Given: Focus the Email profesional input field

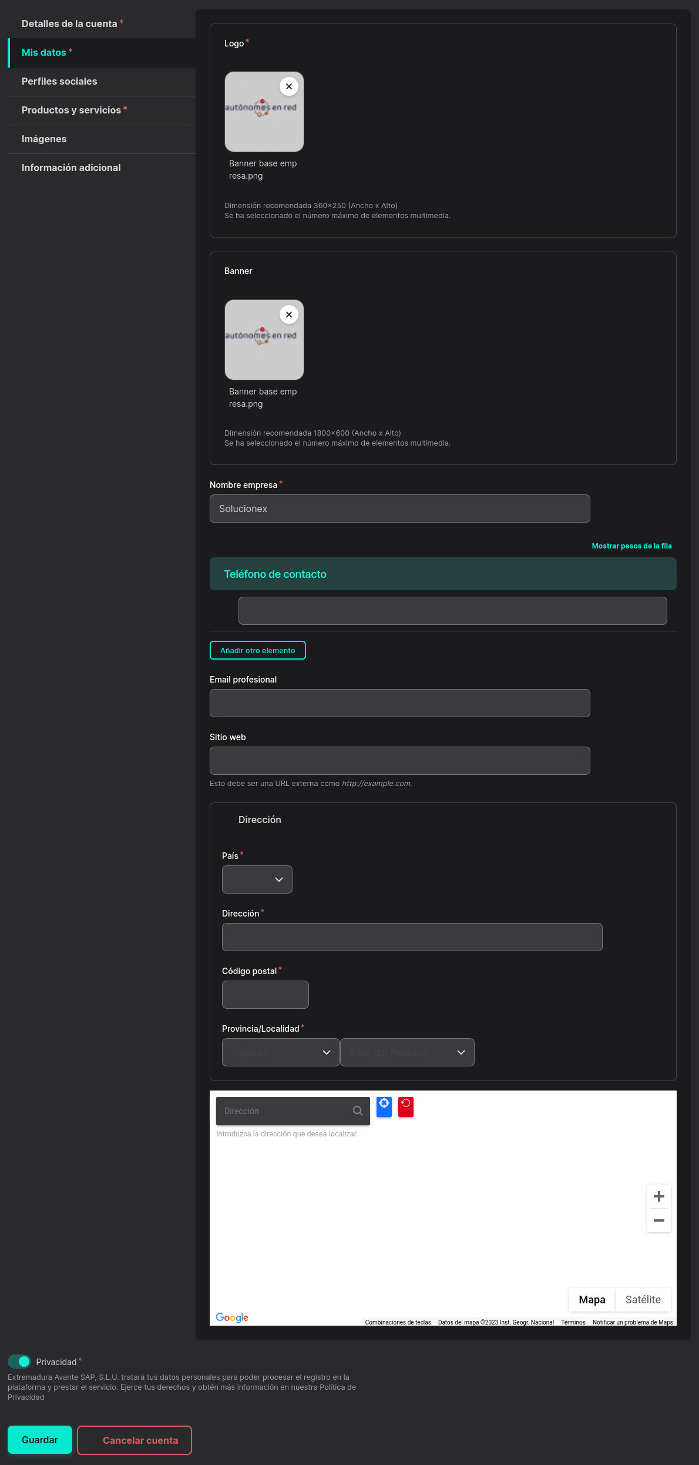Looking at the screenshot, I should (400, 703).
